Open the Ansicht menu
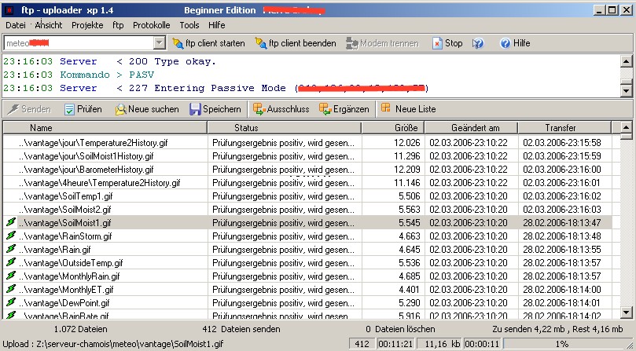 point(48,25)
